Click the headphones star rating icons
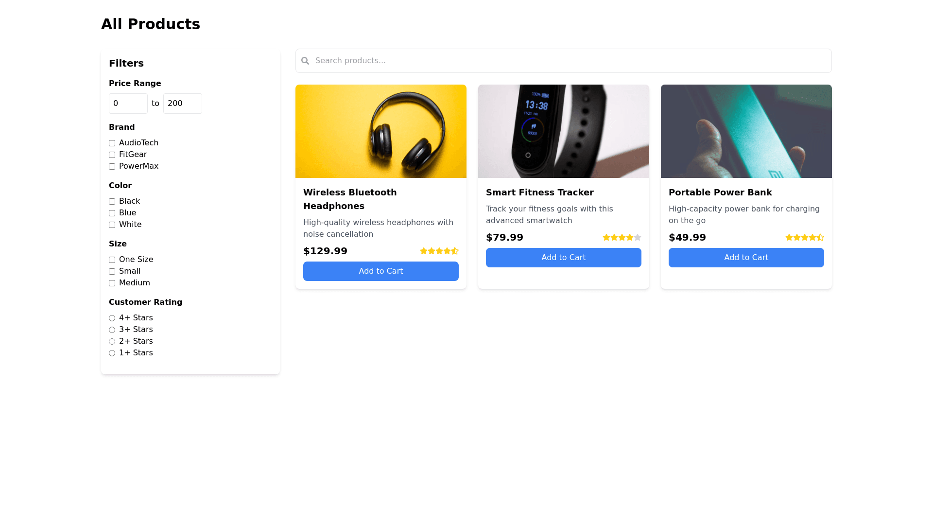 pyautogui.click(x=439, y=251)
